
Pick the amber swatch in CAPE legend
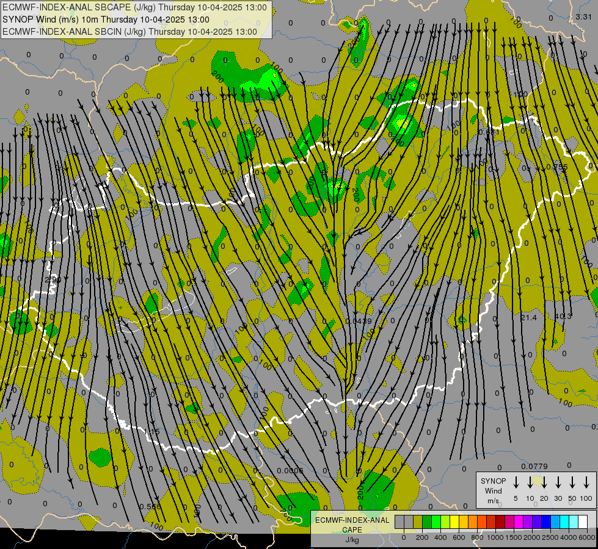(464, 522)
